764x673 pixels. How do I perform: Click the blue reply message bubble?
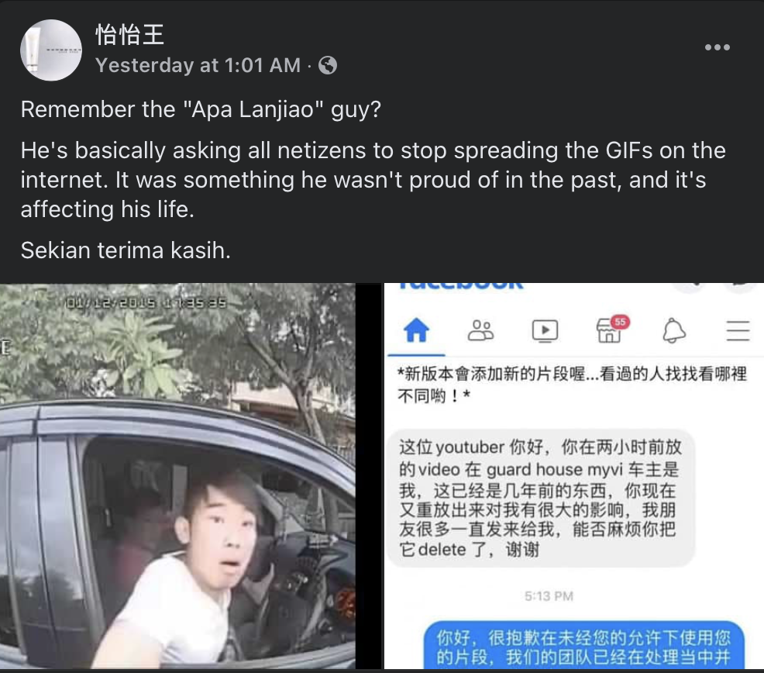pyautogui.click(x=583, y=646)
